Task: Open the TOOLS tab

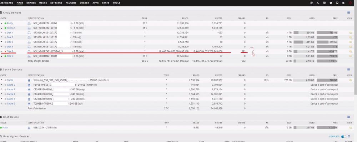Action: click(x=116, y=3)
